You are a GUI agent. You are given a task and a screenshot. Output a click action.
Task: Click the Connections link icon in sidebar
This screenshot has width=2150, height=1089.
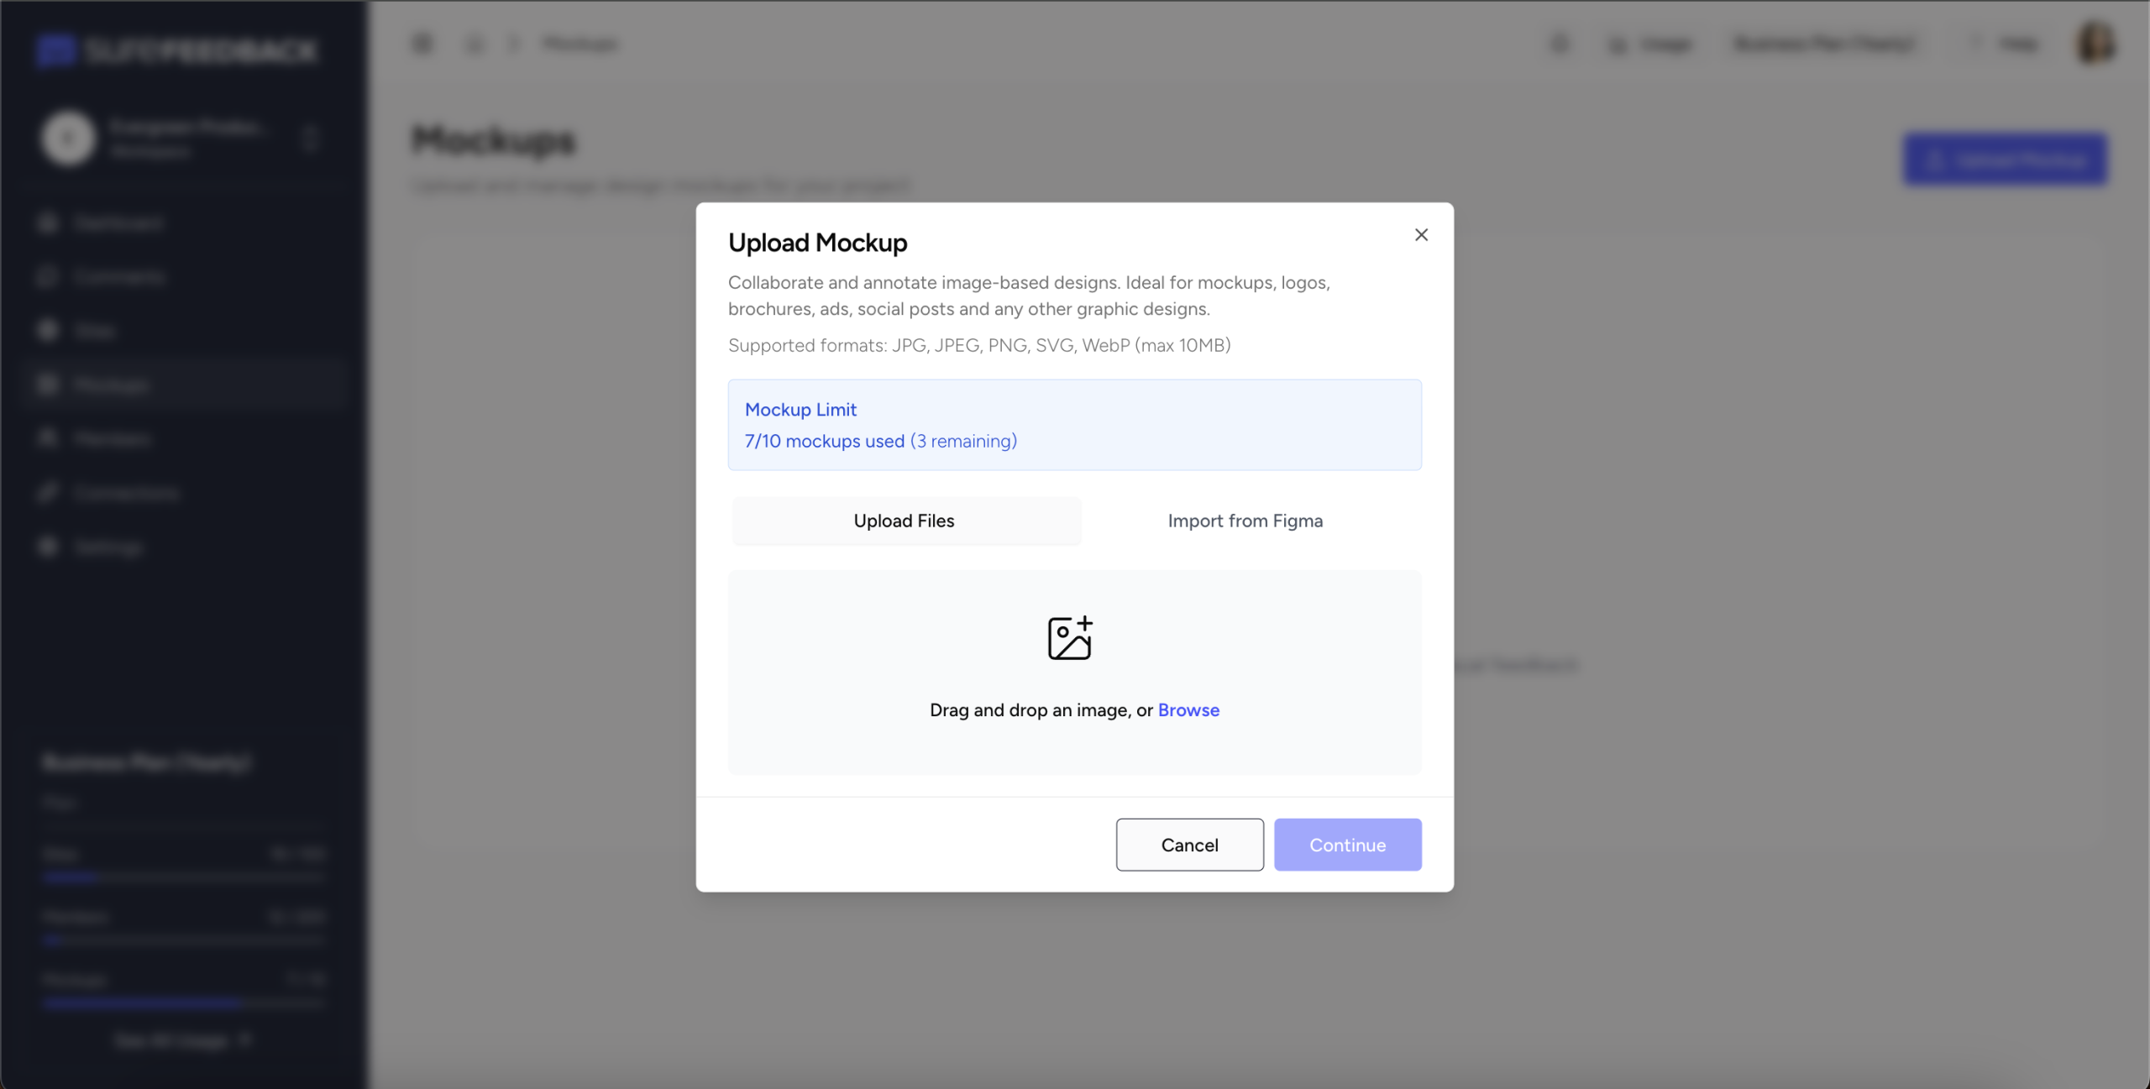(x=48, y=492)
